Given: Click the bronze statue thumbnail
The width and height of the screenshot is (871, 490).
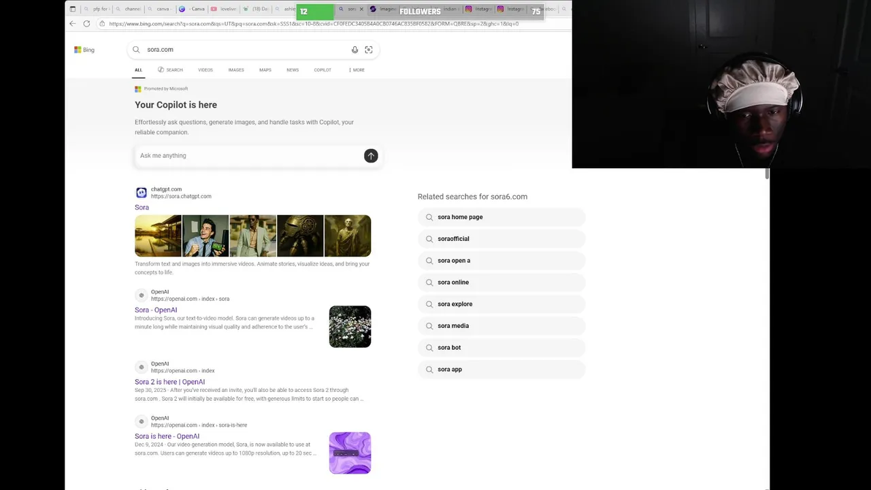Looking at the screenshot, I should (348, 235).
